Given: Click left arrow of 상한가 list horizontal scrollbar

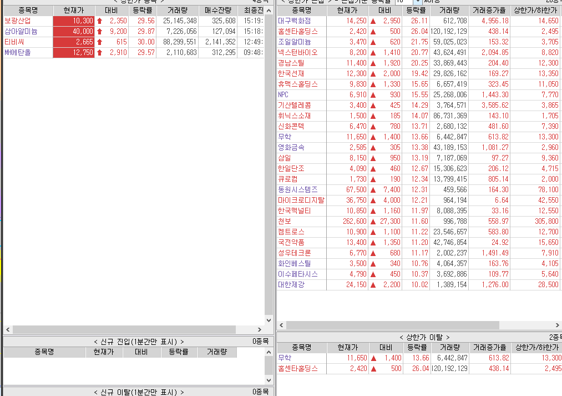Looking at the screenshot, I should click(x=8, y=329).
